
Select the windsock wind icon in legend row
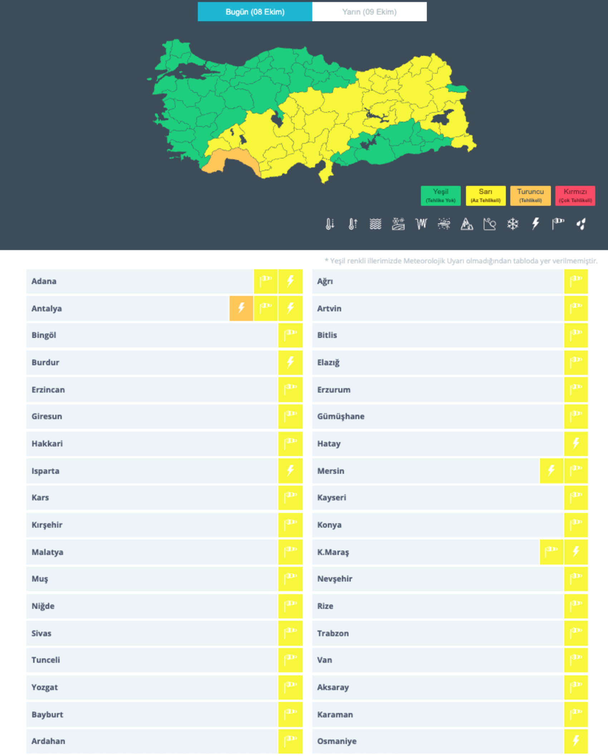click(558, 224)
